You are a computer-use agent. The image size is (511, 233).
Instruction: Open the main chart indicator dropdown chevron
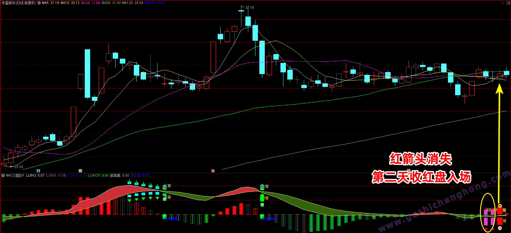(39, 3)
